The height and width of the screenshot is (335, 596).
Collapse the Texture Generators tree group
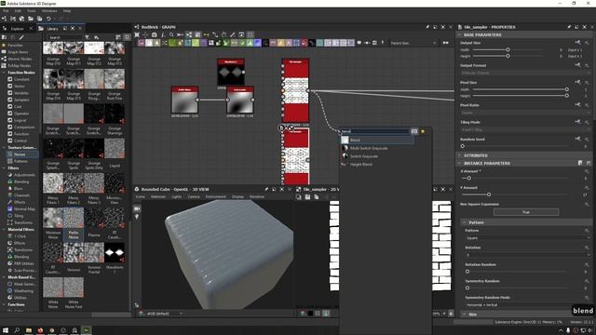[4, 147]
